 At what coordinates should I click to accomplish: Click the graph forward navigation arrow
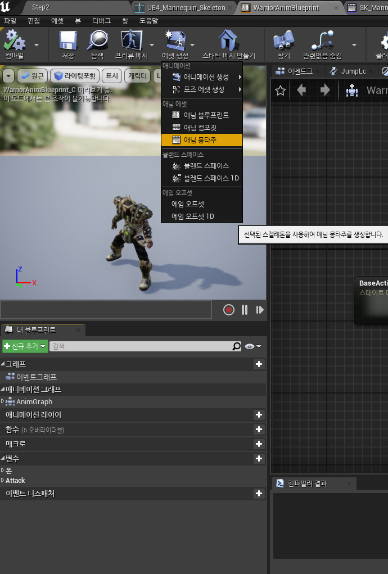(325, 90)
